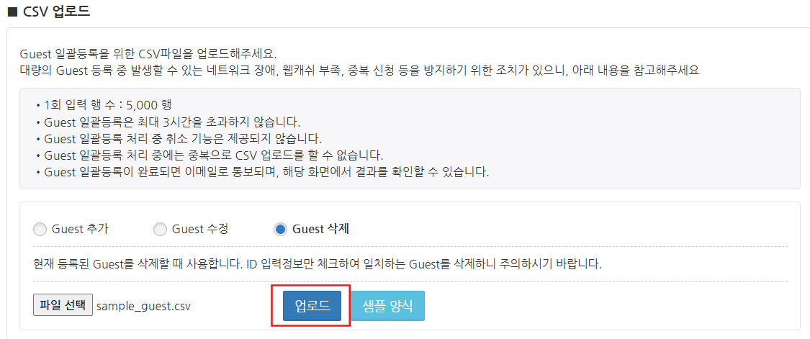This screenshot has height=339, width=810.
Task: Click the 최대 3시간 limit note
Action: (x=172, y=121)
